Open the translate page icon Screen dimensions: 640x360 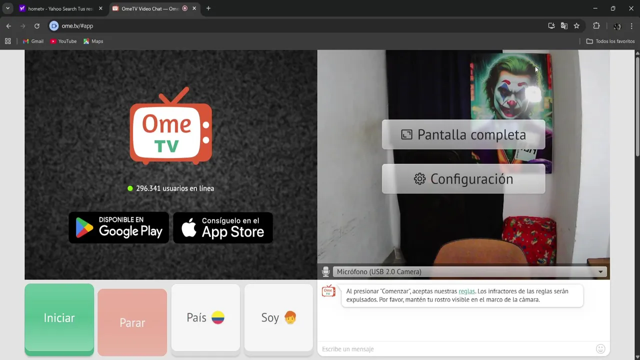(564, 26)
